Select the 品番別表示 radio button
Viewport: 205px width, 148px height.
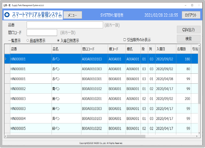(x=28, y=40)
